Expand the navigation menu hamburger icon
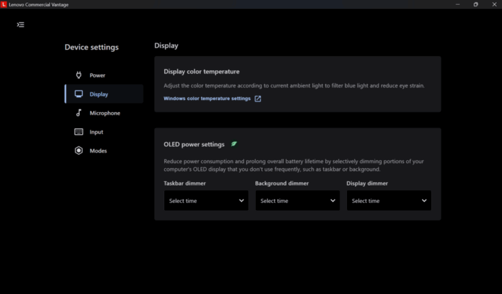Image resolution: width=502 pixels, height=294 pixels. point(20,24)
